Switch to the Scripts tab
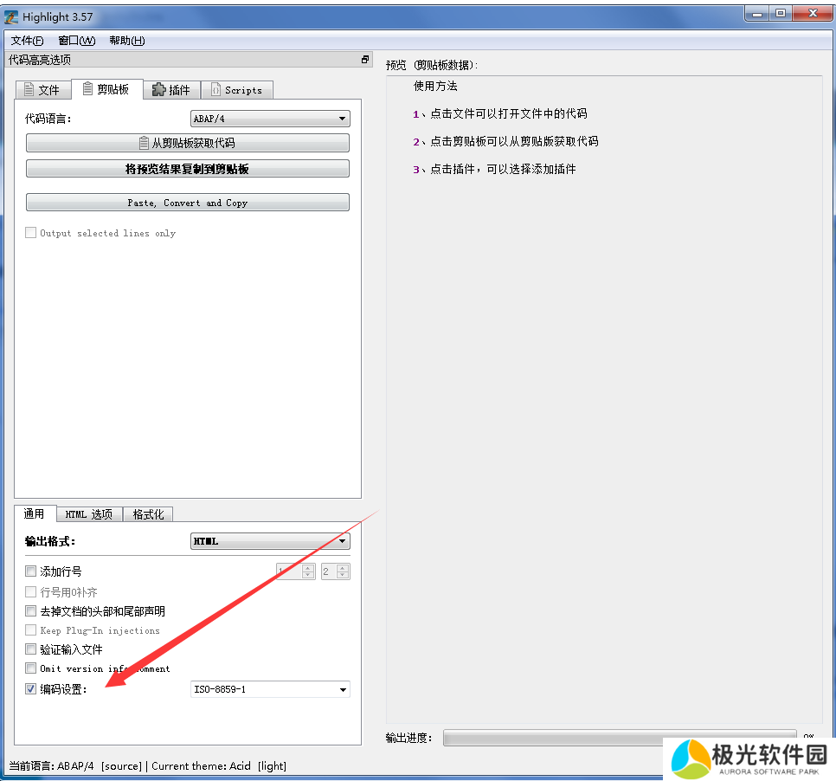 pos(237,90)
